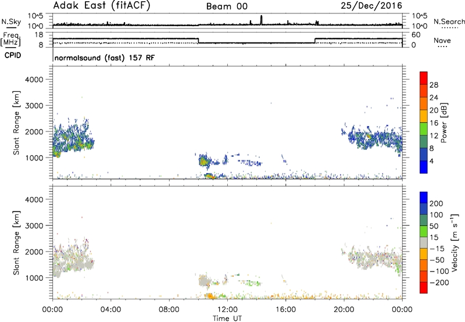Click 'normalsound (fast) 157 RF' text

click(105, 58)
